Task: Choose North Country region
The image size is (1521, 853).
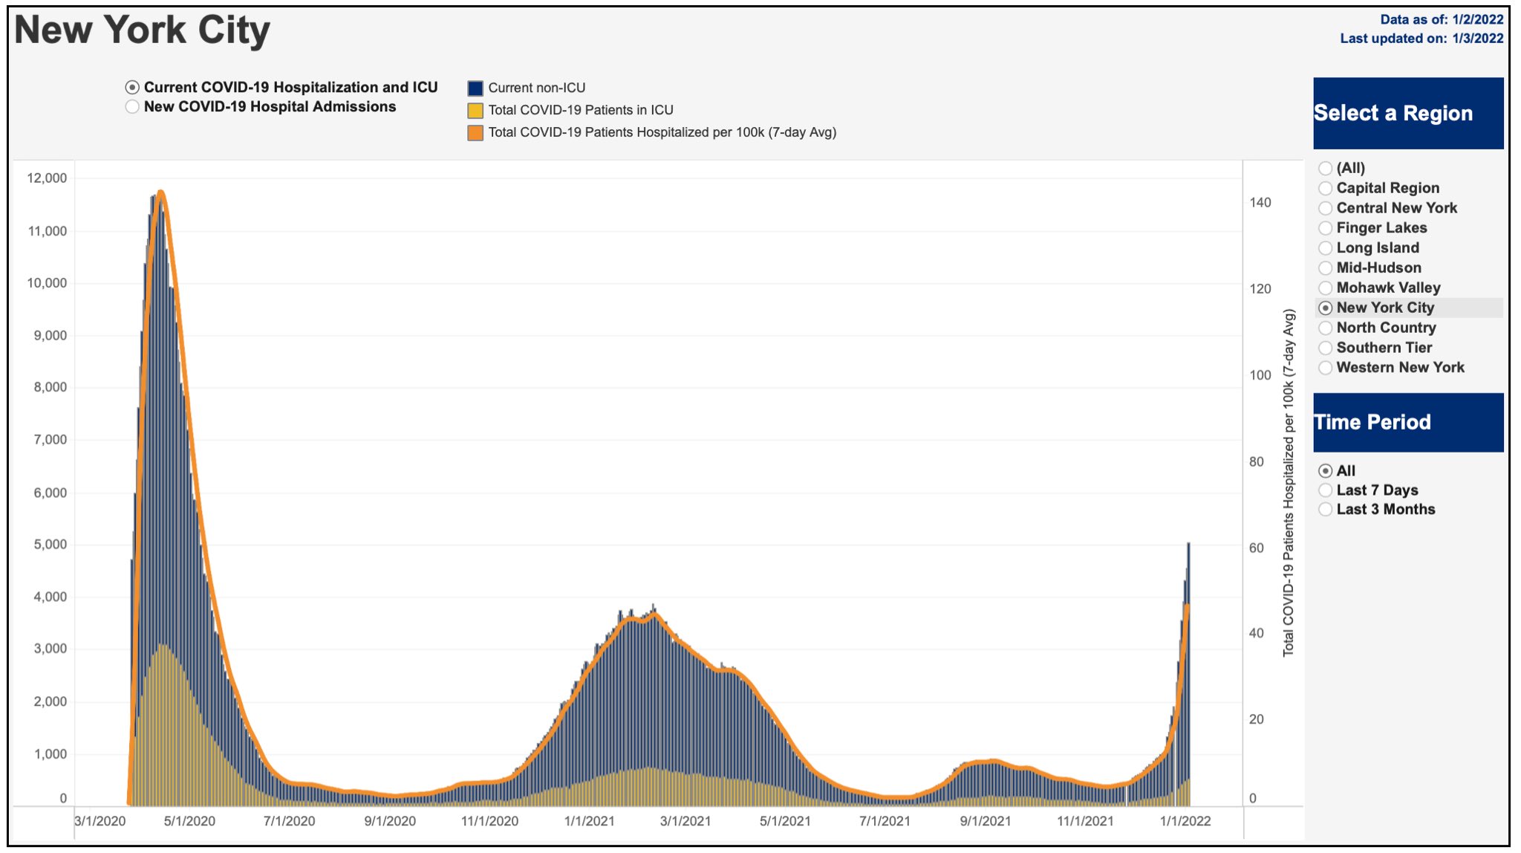Action: coord(1326,328)
